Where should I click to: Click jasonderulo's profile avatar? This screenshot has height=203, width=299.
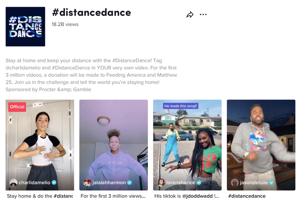235,183
